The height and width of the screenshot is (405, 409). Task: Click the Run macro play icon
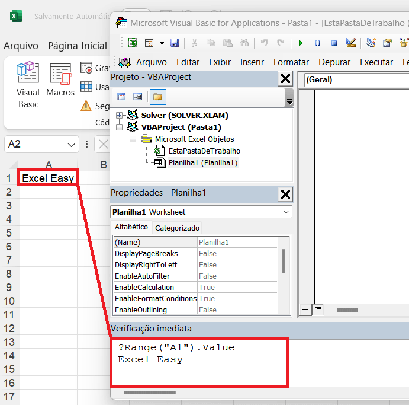point(301,43)
